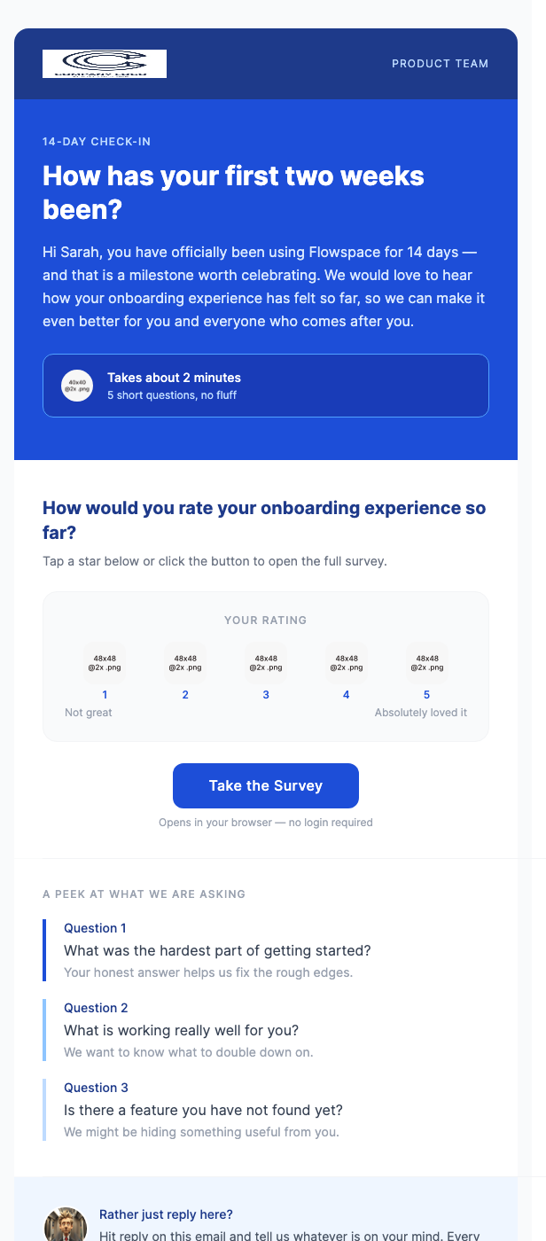Viewport: 546px width, 1241px height.
Task: Pick rating number 3 on the scale
Action: tap(266, 695)
